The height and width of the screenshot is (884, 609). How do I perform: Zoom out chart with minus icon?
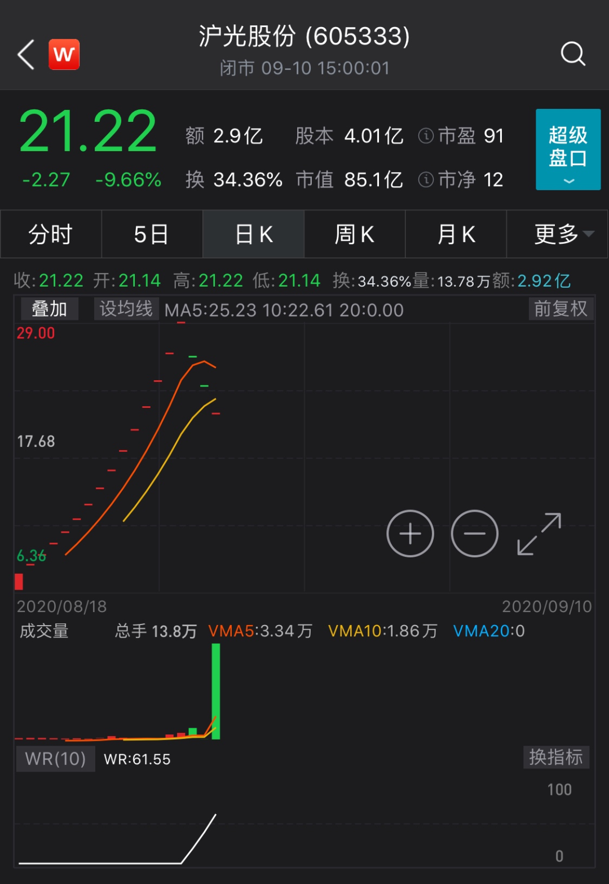475,533
